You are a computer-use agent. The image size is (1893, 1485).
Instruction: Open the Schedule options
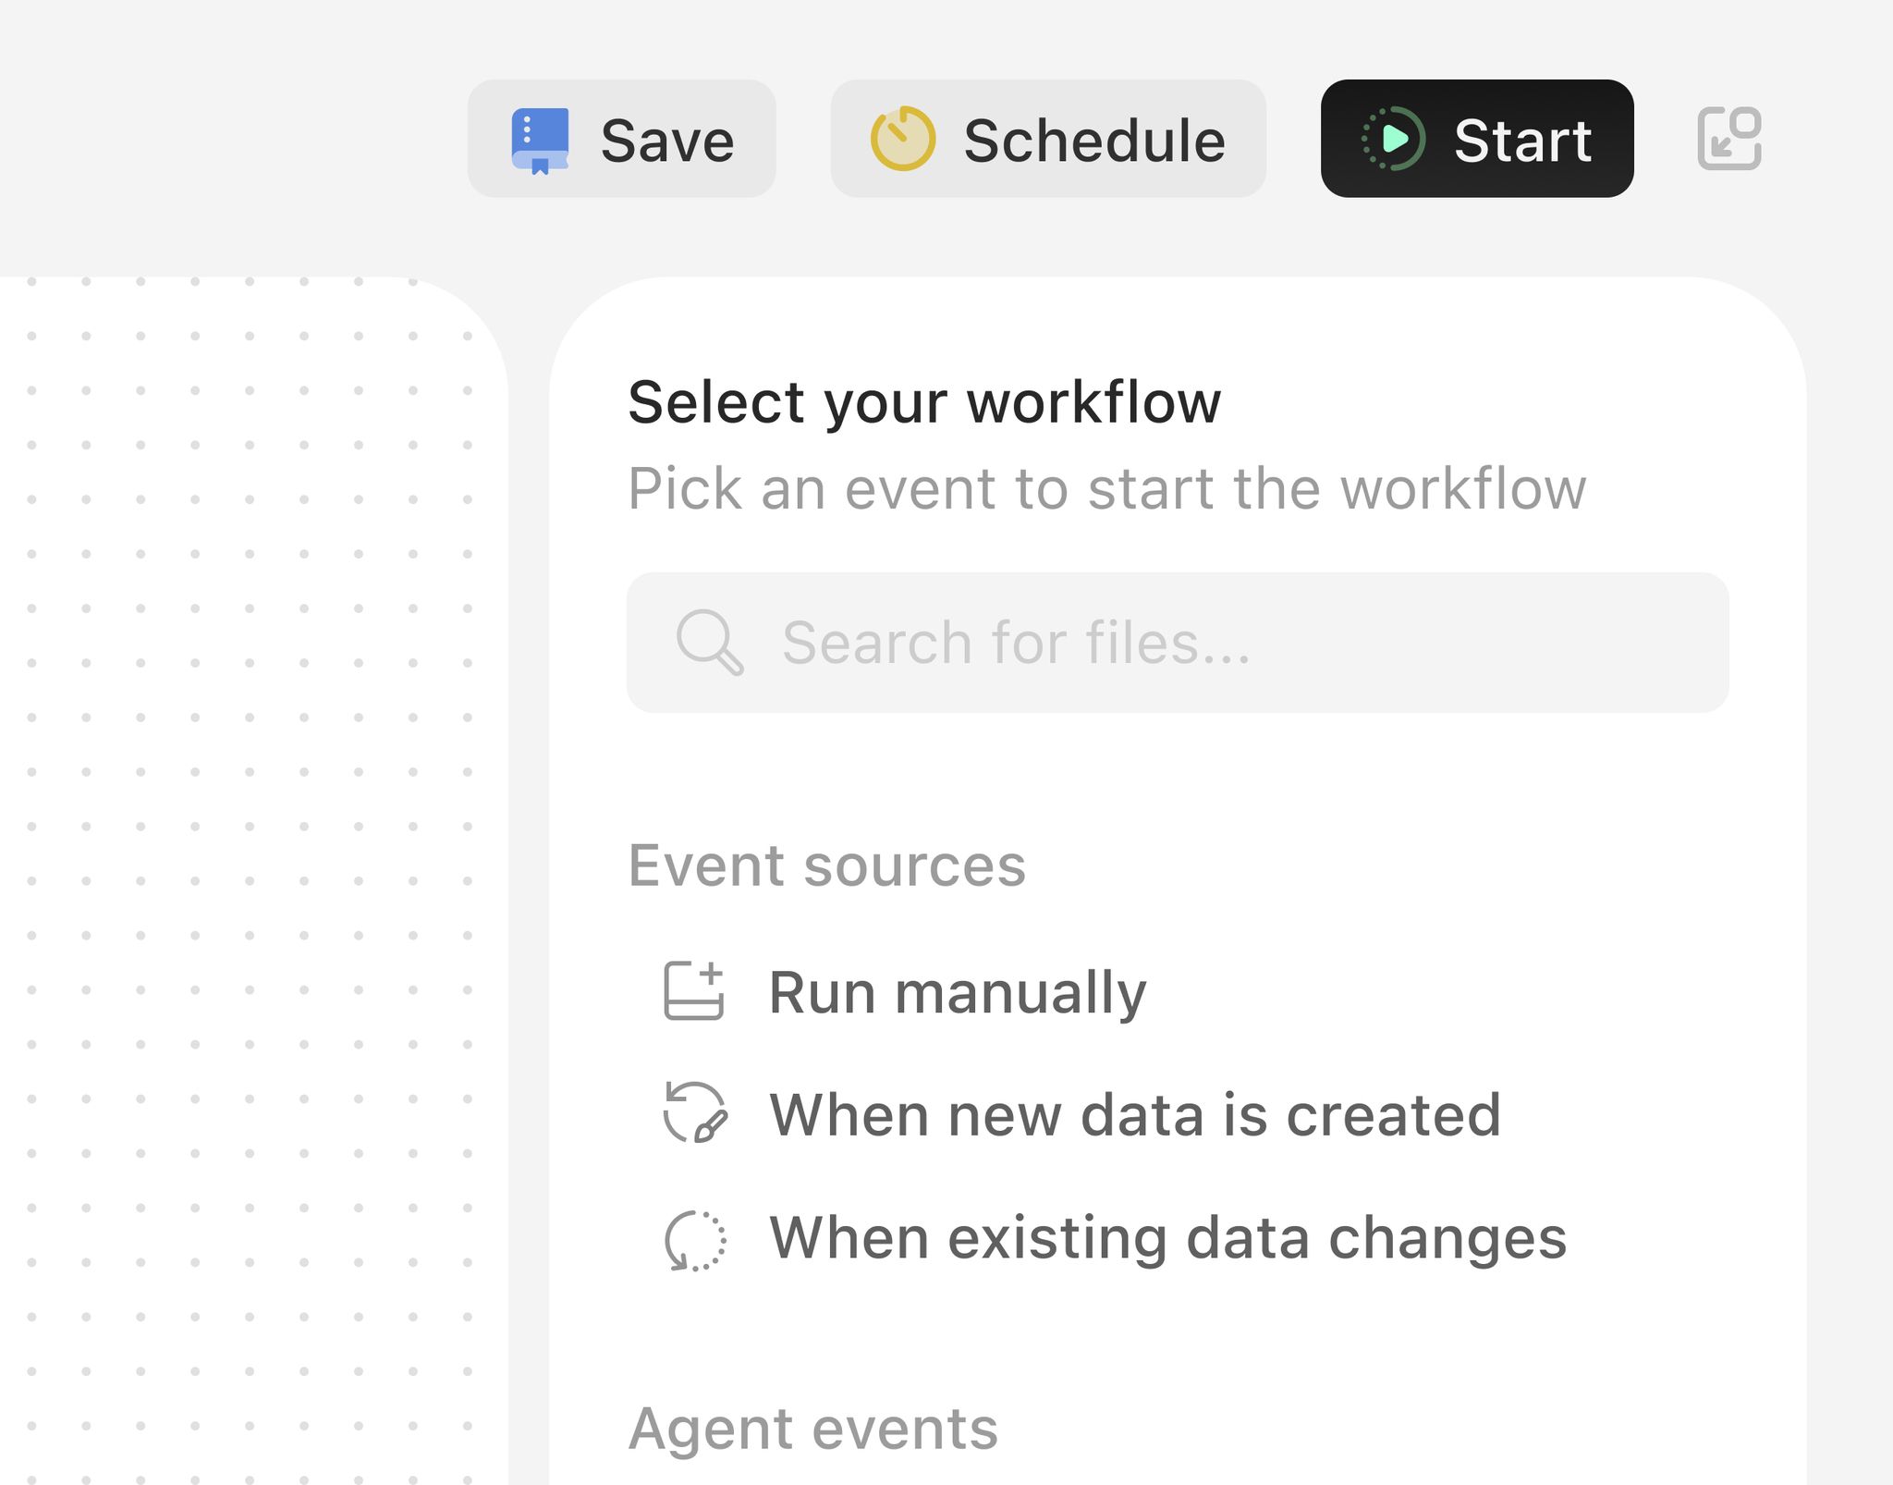pos(1048,140)
